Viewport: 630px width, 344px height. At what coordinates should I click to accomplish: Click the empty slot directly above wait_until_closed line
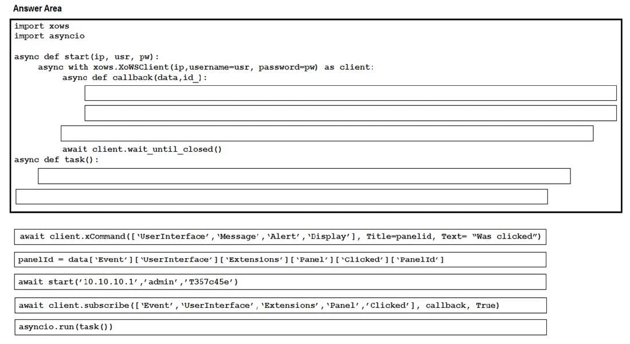click(327, 133)
